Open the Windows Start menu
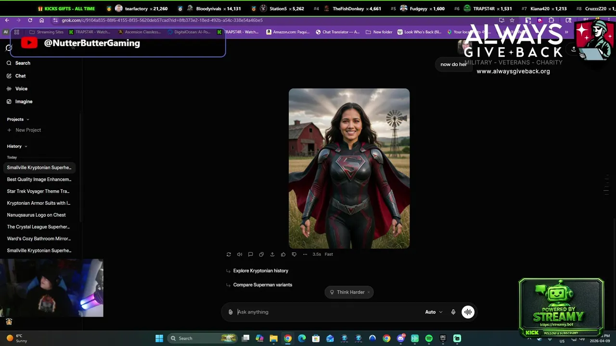616x346 pixels. 159,338
